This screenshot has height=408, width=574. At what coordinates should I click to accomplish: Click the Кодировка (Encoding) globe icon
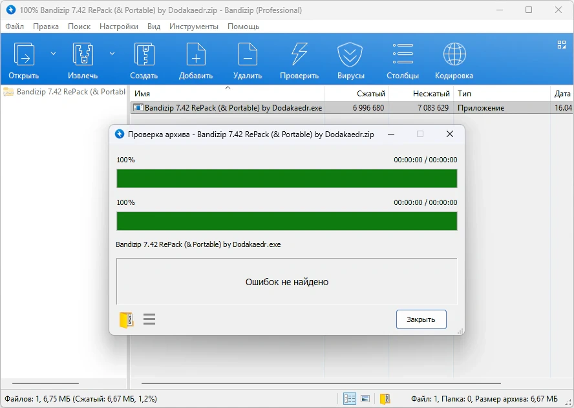[x=454, y=54]
